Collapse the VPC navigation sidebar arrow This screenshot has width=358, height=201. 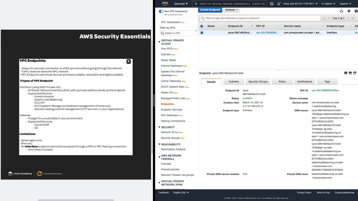[x=196, y=31]
